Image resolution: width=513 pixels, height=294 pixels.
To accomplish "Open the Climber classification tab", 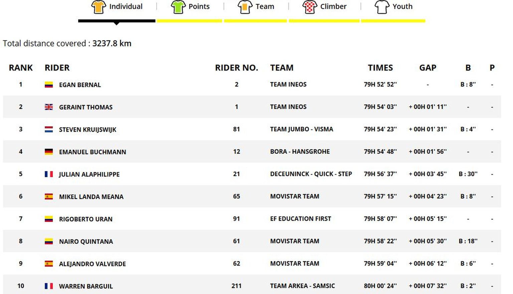I will coord(333,7).
